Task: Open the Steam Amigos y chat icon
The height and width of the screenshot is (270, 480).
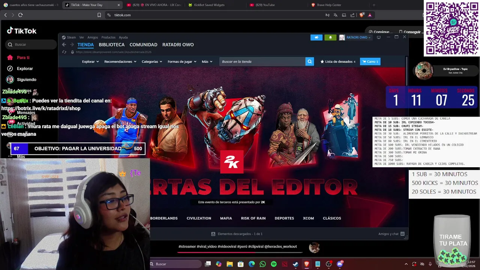Action: (402, 234)
